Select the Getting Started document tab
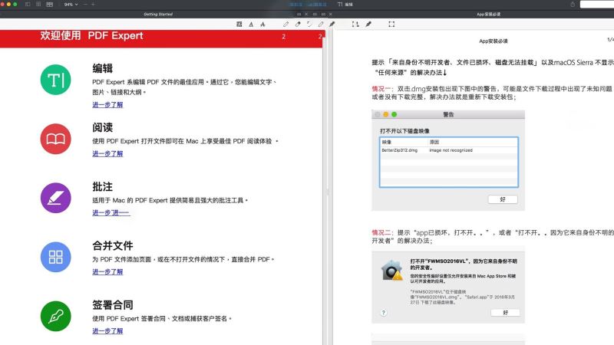 [x=158, y=14]
